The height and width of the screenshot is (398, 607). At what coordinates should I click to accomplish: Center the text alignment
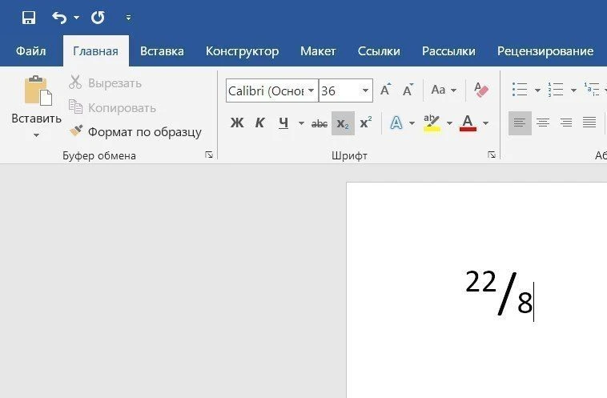coord(543,123)
